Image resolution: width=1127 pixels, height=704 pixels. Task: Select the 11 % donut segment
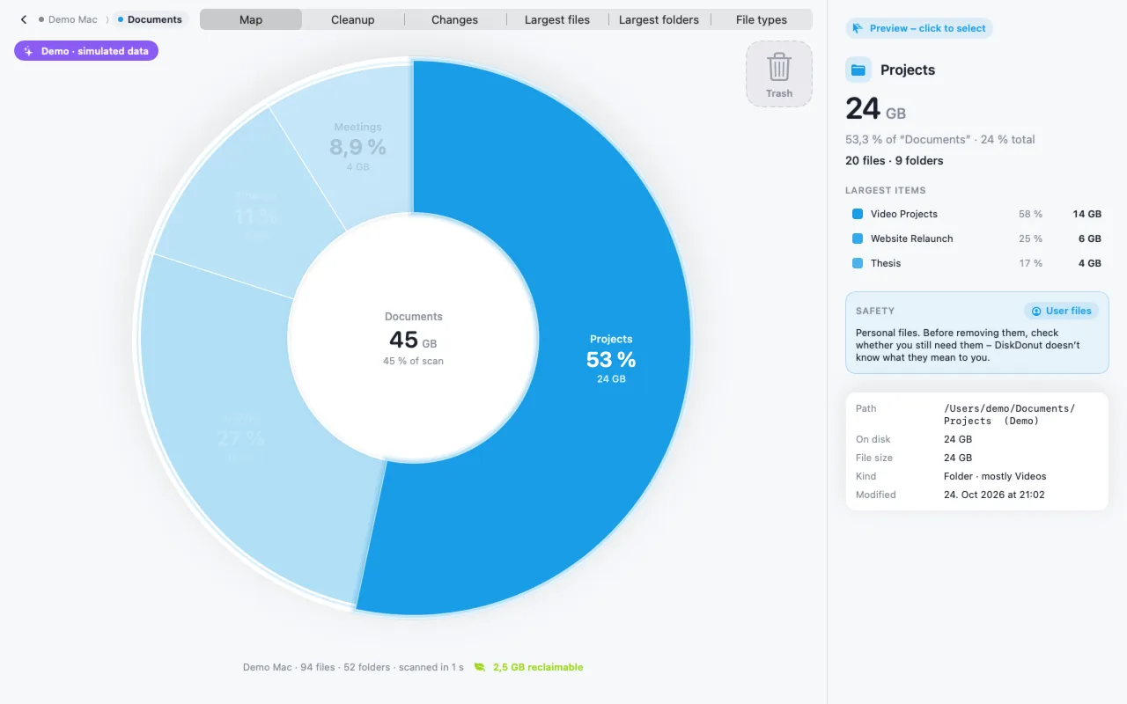(255, 216)
